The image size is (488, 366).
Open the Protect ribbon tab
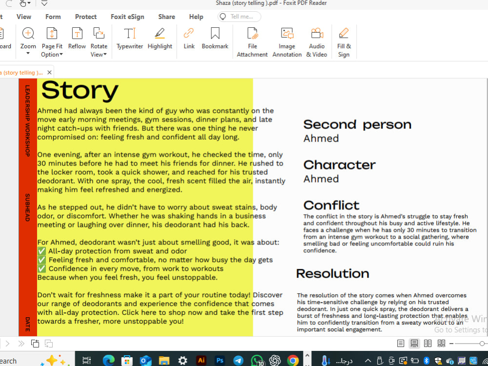(86, 17)
